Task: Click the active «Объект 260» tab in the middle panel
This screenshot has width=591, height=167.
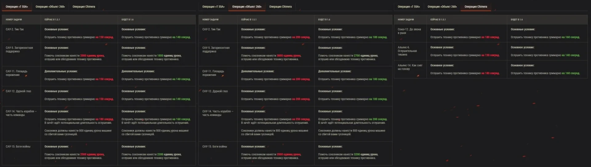Action: pyautogui.click(x=247, y=6)
